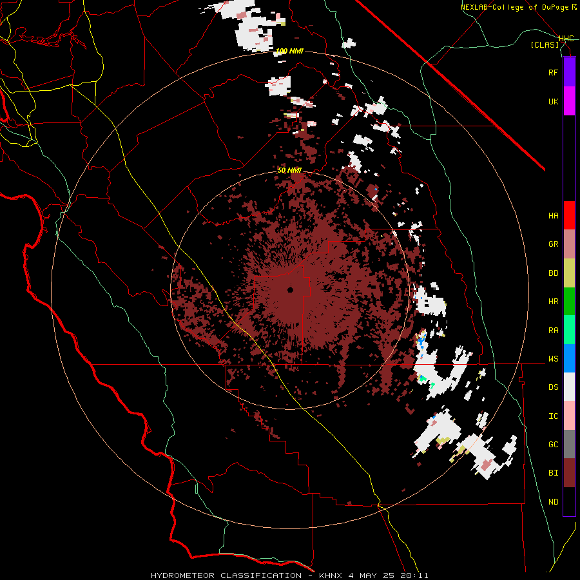Click the IC legend label
Screen dimensions: 580x580
[553, 416]
